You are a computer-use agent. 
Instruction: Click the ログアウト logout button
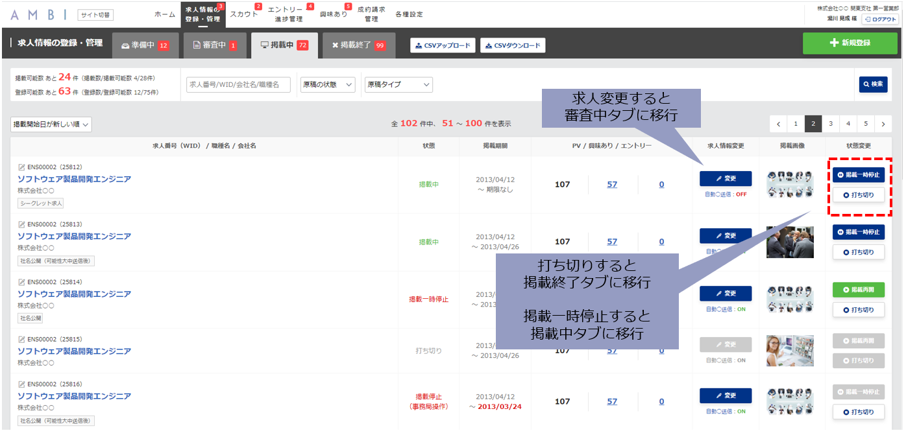click(881, 19)
